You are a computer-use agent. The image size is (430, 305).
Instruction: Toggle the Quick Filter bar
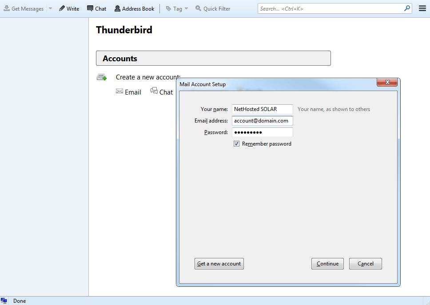(x=213, y=9)
